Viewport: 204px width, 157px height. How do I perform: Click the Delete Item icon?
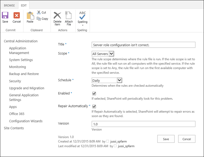57,15
